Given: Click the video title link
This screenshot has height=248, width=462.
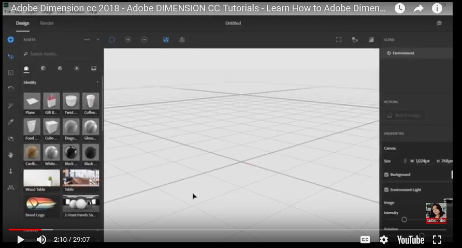Looking at the screenshot, I should 198,8.
